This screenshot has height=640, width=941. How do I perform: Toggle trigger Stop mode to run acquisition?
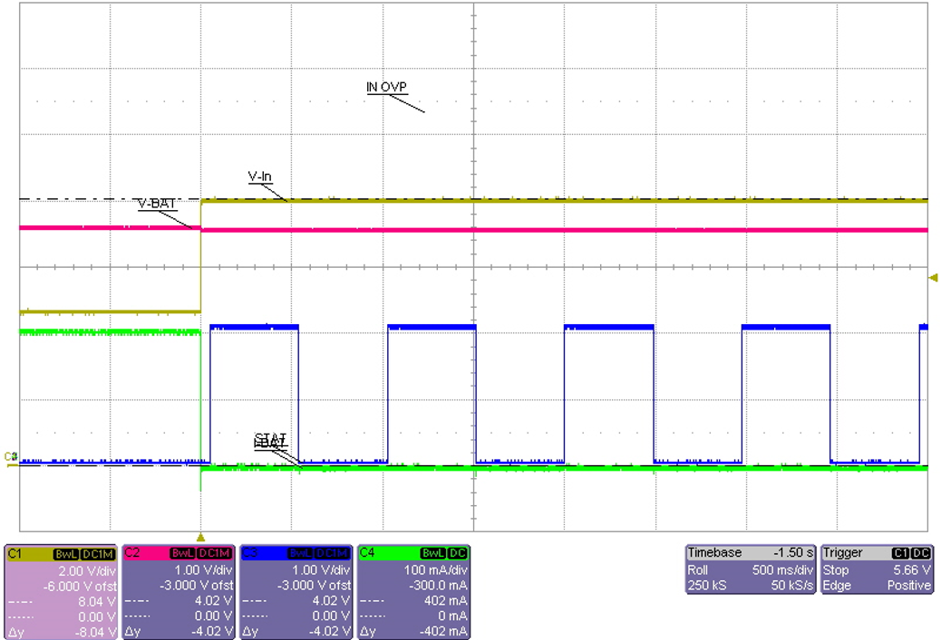click(835, 571)
